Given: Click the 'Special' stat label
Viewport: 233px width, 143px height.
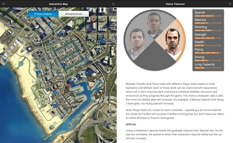Looking at the screenshot, I should [200, 12].
